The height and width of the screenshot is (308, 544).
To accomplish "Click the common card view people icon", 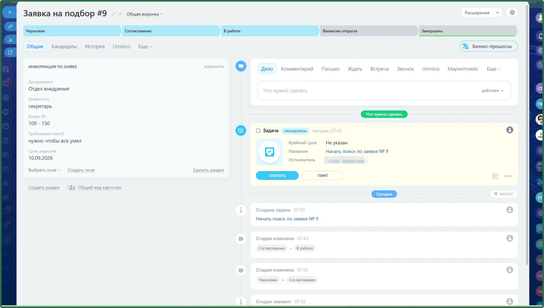I will pos(71,188).
